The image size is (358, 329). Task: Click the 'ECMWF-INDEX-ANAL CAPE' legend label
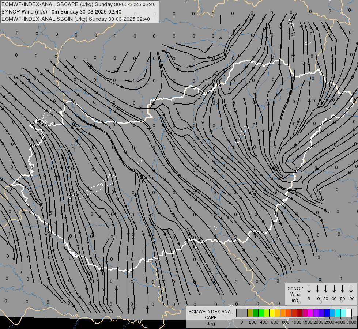click(x=211, y=314)
